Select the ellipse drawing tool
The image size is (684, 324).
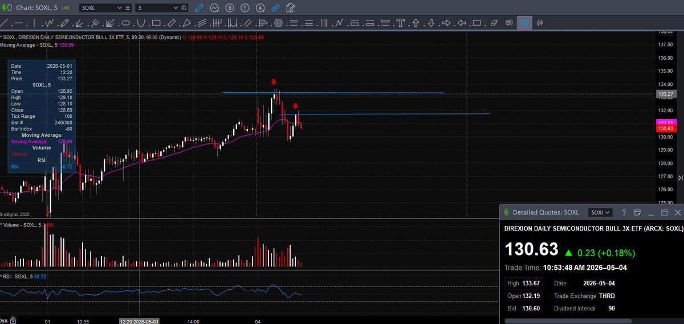coord(125,23)
